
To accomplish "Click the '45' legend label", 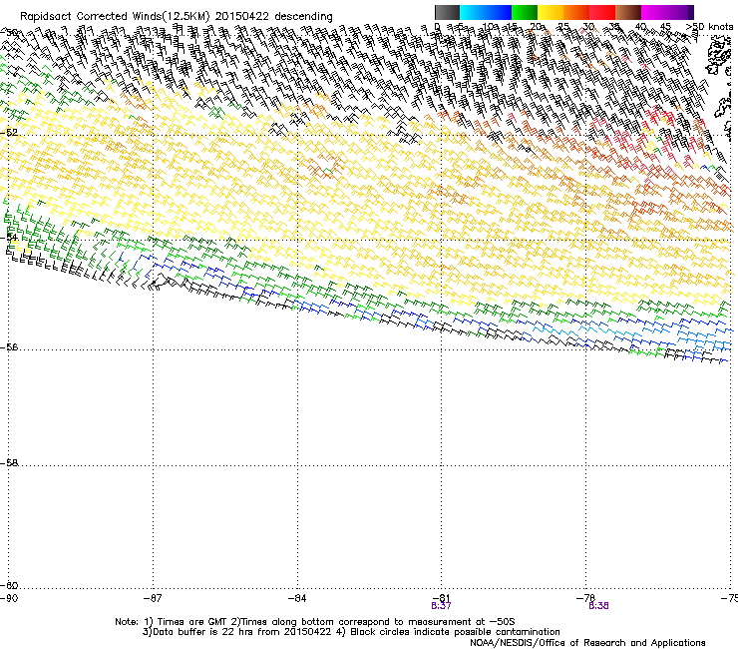I will (x=665, y=26).
